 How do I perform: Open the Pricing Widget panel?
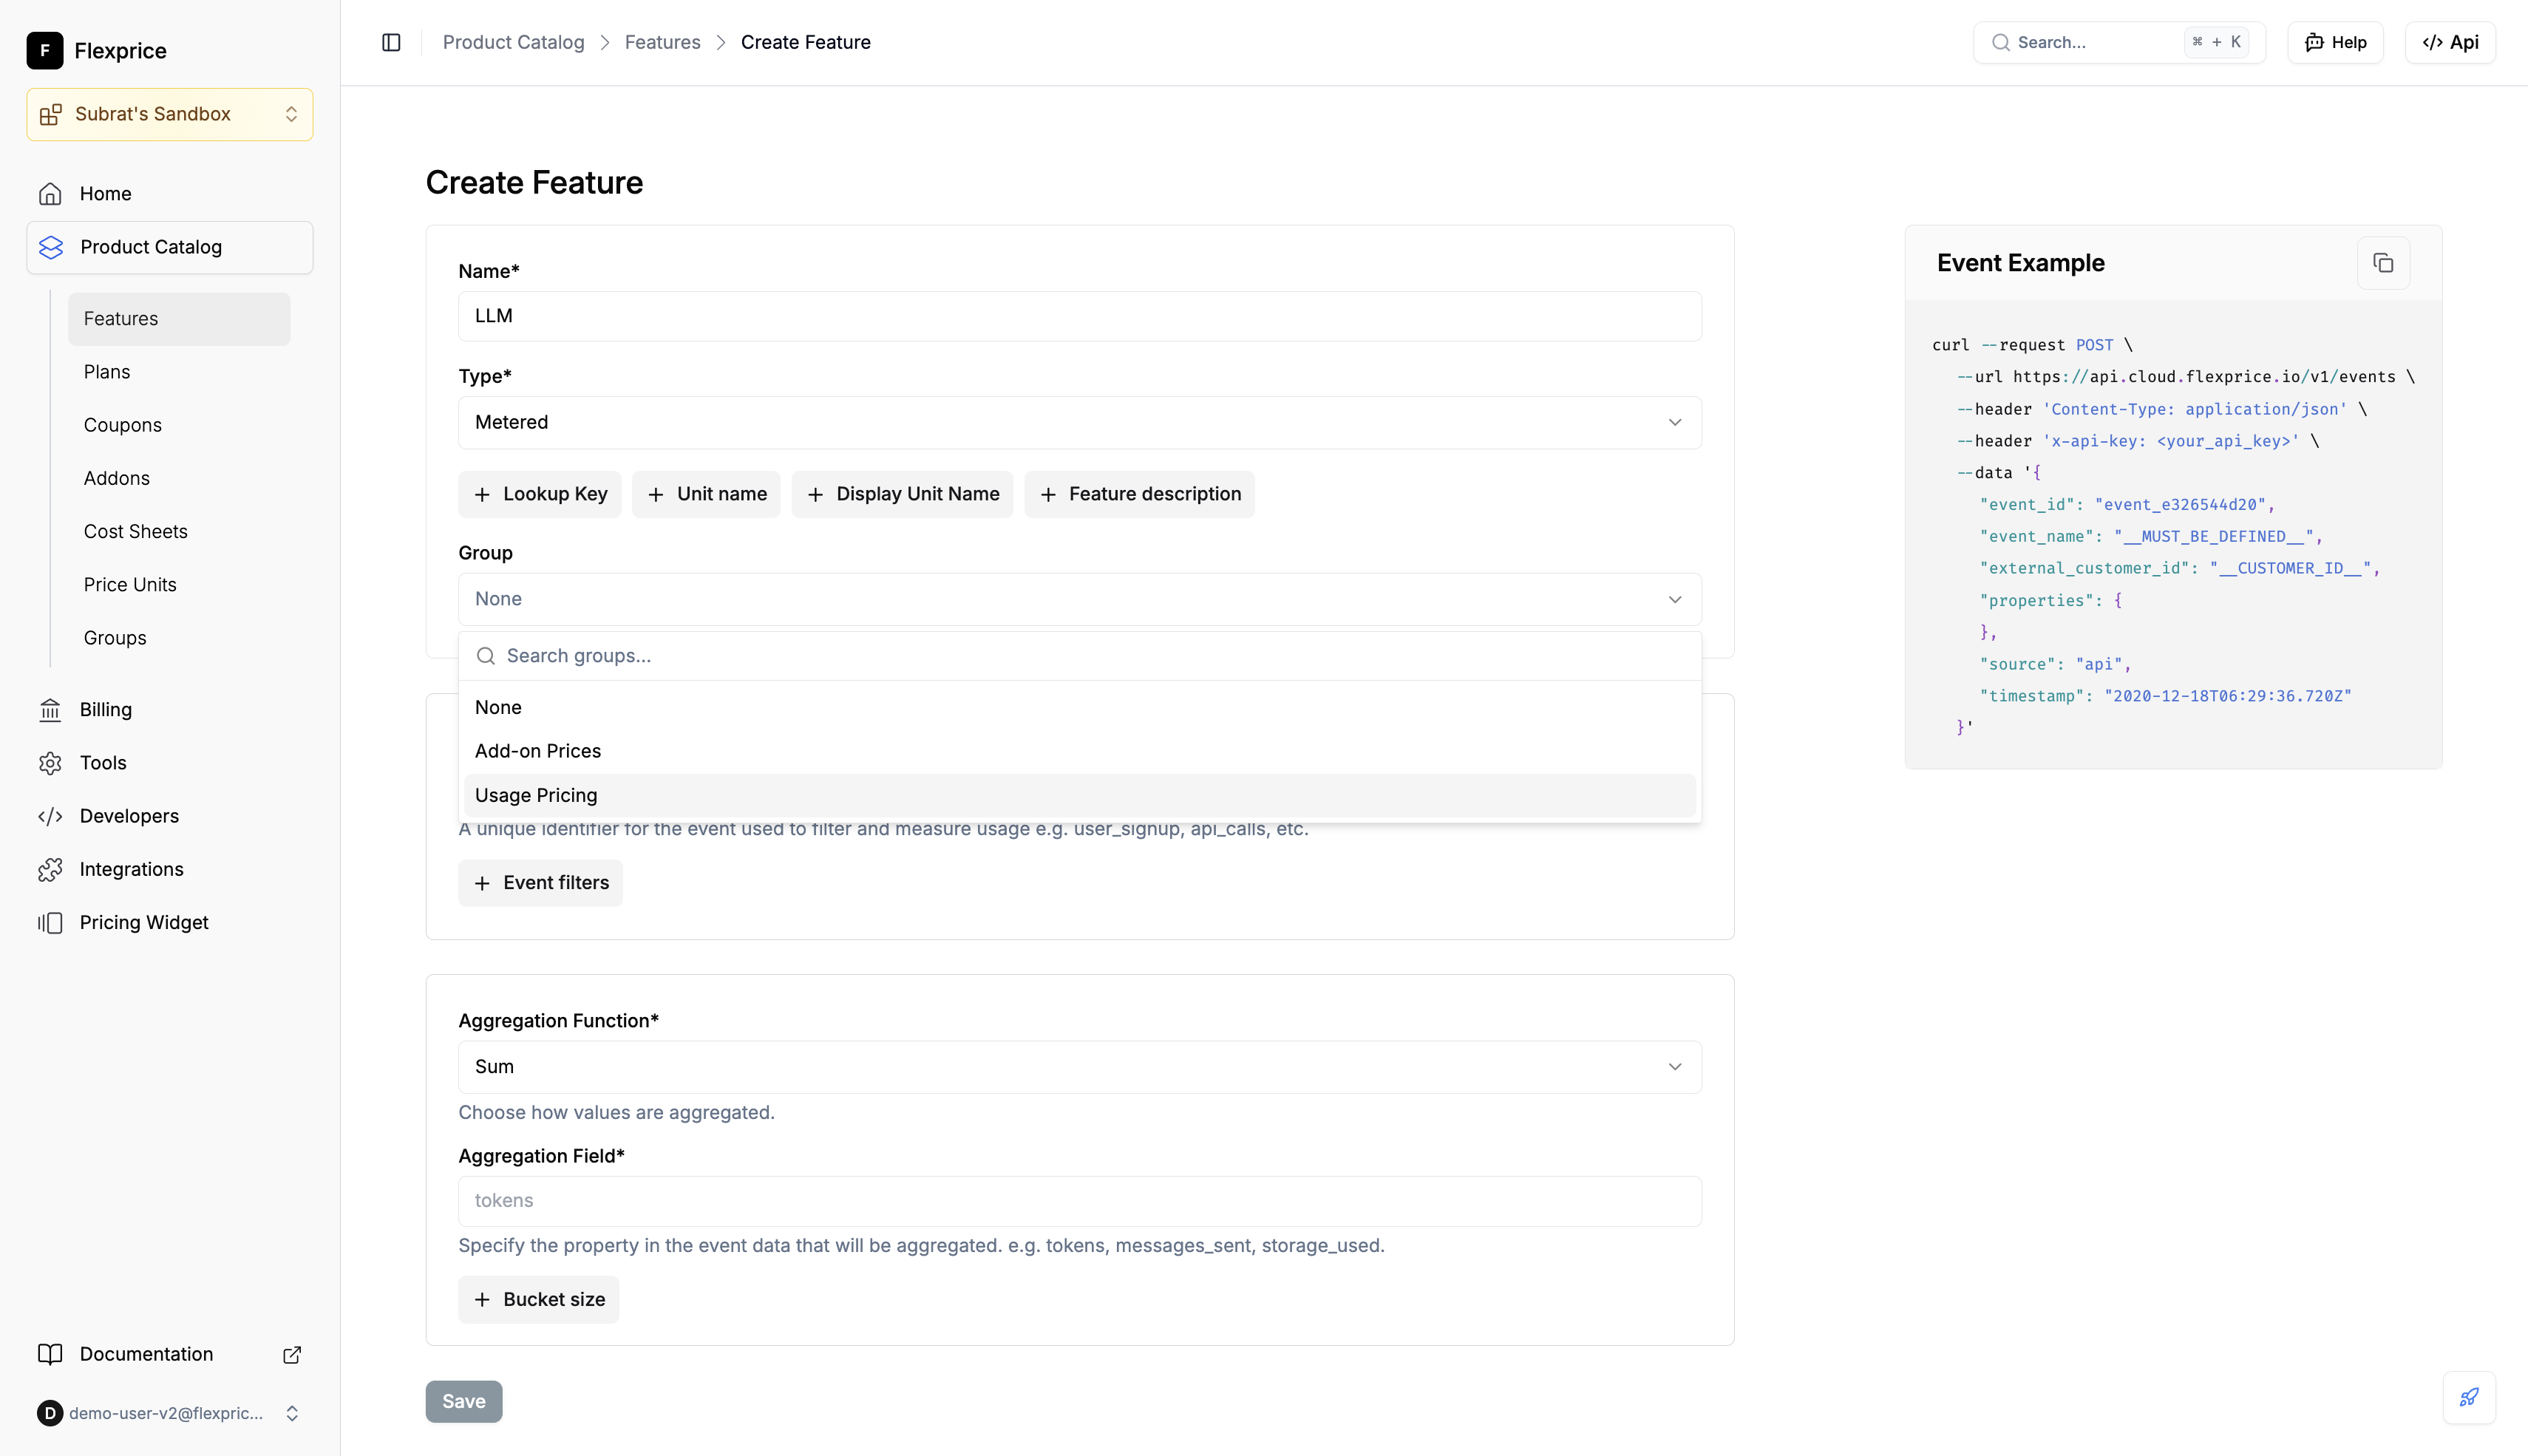point(143,922)
